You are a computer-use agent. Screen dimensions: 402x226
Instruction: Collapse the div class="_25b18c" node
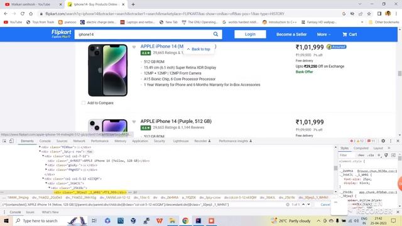point(50,188)
